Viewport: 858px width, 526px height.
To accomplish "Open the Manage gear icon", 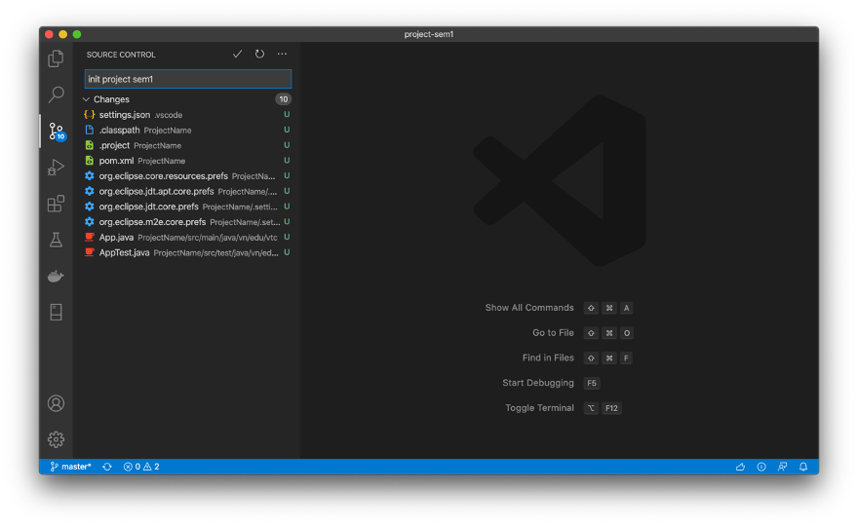I will click(x=56, y=439).
